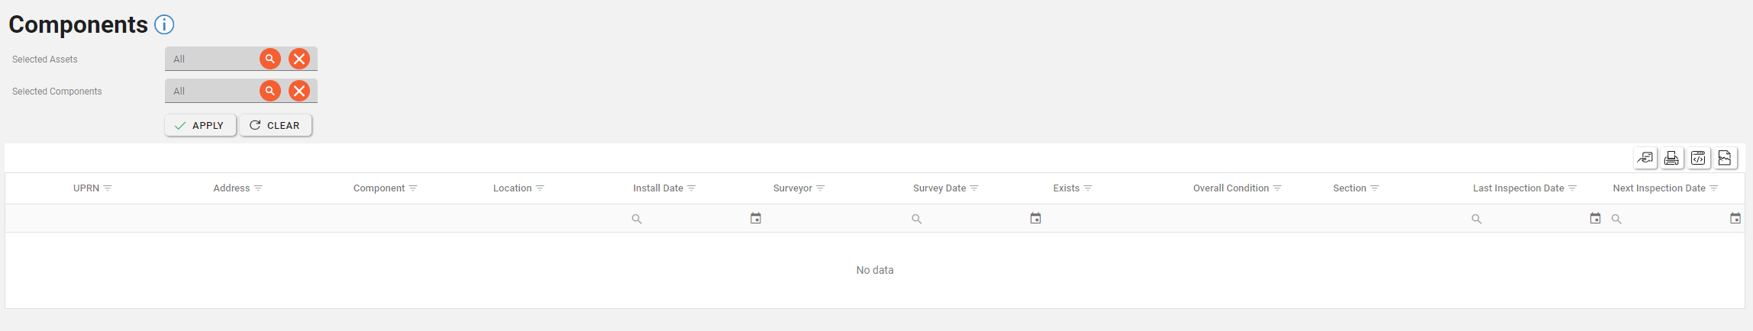The image size is (1753, 331).
Task: Click the code window icon in toolbar
Action: click(x=1698, y=158)
